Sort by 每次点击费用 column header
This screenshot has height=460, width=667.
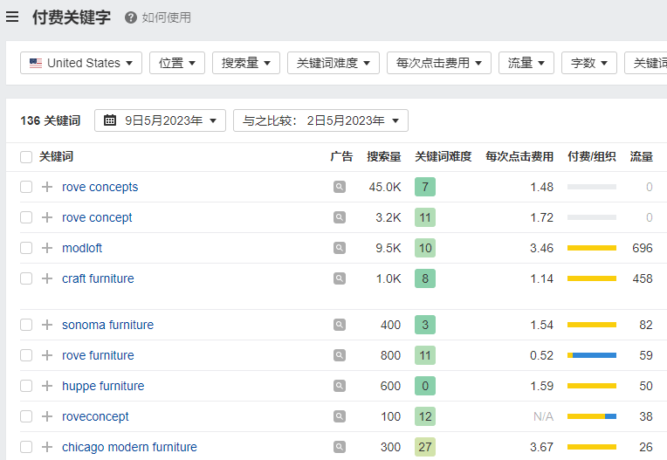coord(519,157)
